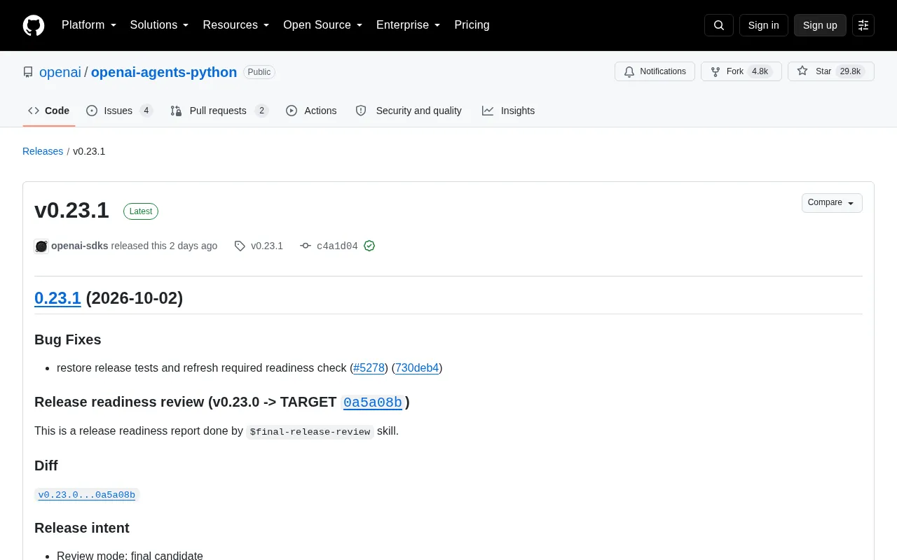
Task: Open the 0a5a08b target commit link
Action: [373, 402]
